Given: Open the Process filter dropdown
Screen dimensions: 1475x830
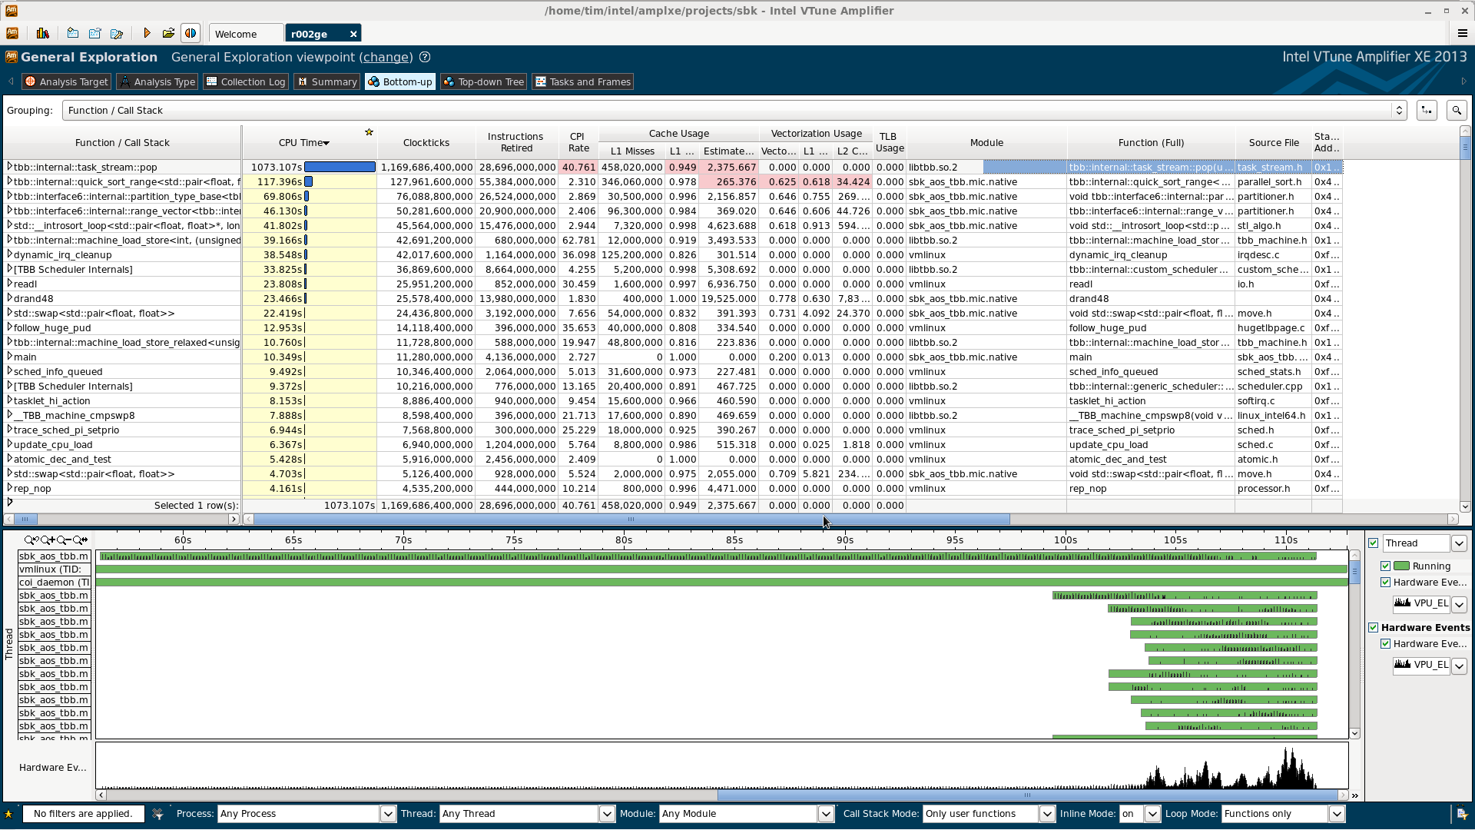Looking at the screenshot, I should [x=387, y=814].
